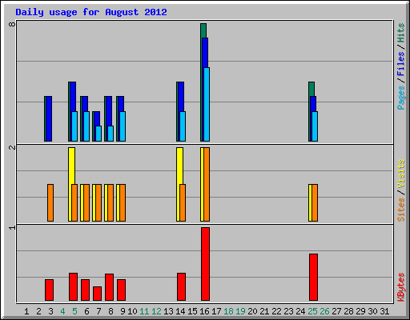Image resolution: width=410 pixels, height=320 pixels.
Task: Click the 'Sites' legend label
Action: coord(400,210)
